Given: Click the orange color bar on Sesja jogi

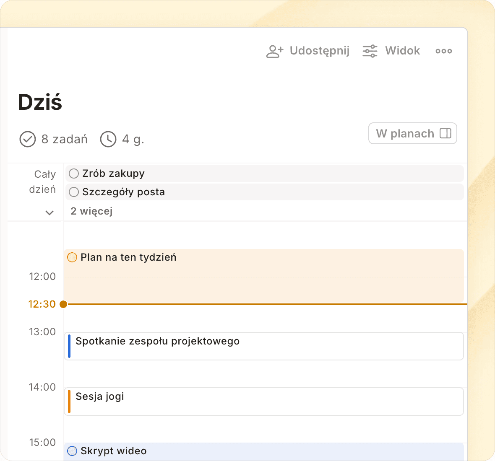Looking at the screenshot, I should (x=69, y=401).
